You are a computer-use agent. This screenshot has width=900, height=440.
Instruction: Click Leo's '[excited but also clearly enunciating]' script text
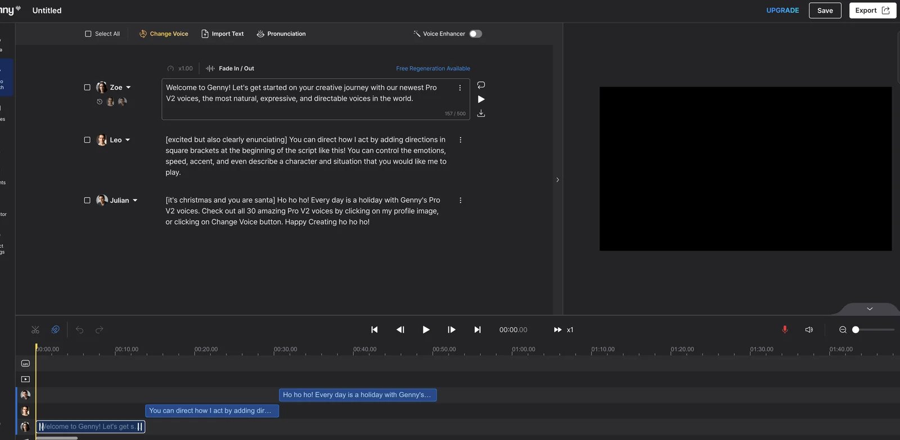pos(307,156)
